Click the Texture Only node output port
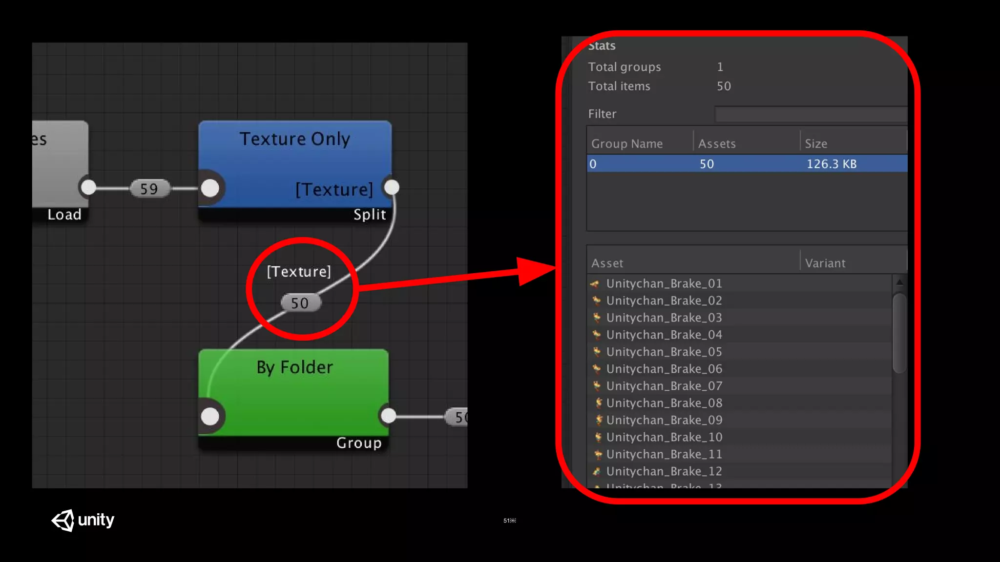This screenshot has width=1000, height=562. coord(392,187)
